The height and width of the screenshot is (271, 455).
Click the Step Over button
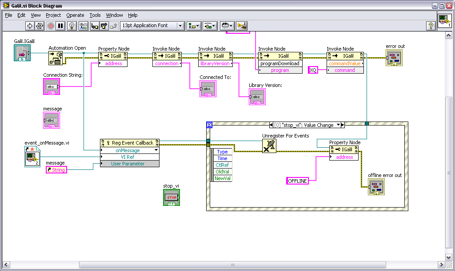[x=104, y=26]
